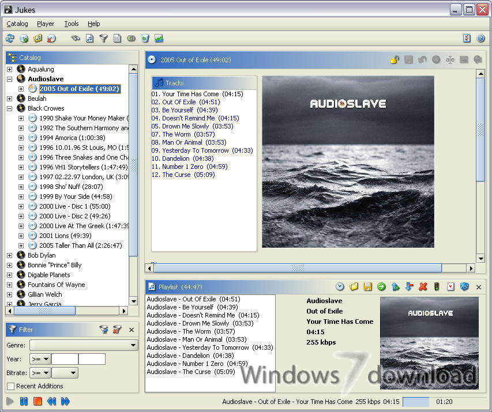Select 'Gillian Welch' artist in catalog

pyautogui.click(x=45, y=294)
